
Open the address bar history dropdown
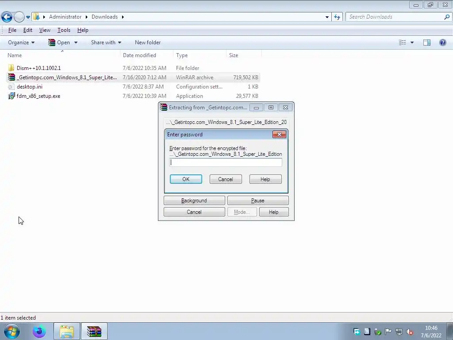pyautogui.click(x=327, y=17)
